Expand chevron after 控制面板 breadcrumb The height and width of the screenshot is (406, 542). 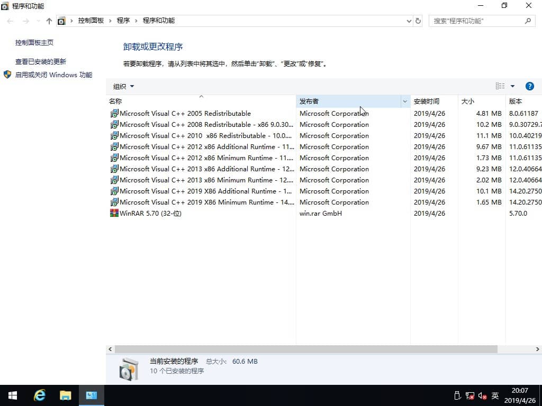pyautogui.click(x=110, y=21)
